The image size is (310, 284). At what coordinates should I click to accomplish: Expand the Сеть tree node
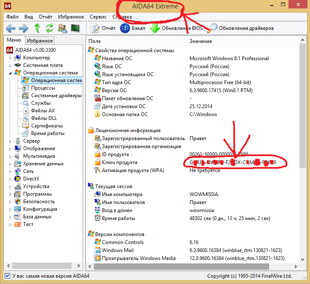10,172
